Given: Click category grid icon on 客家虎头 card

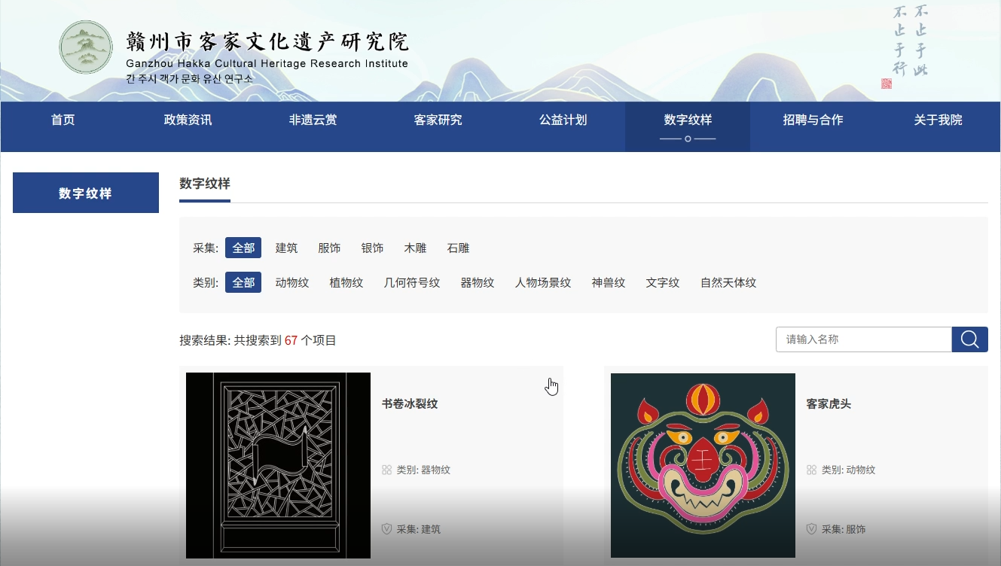Looking at the screenshot, I should (812, 470).
